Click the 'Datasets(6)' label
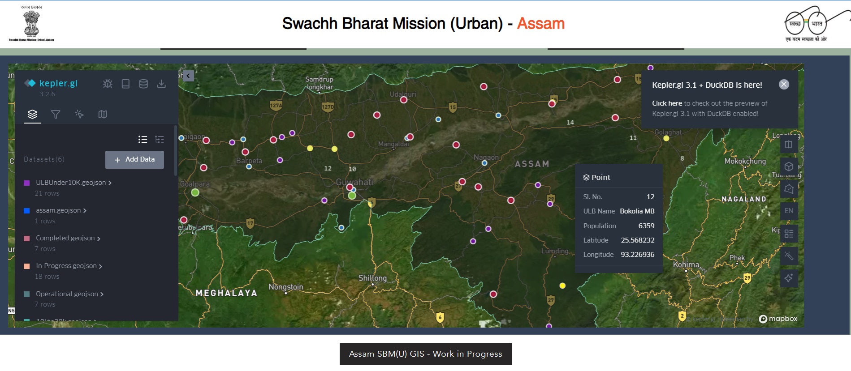 [x=44, y=159]
